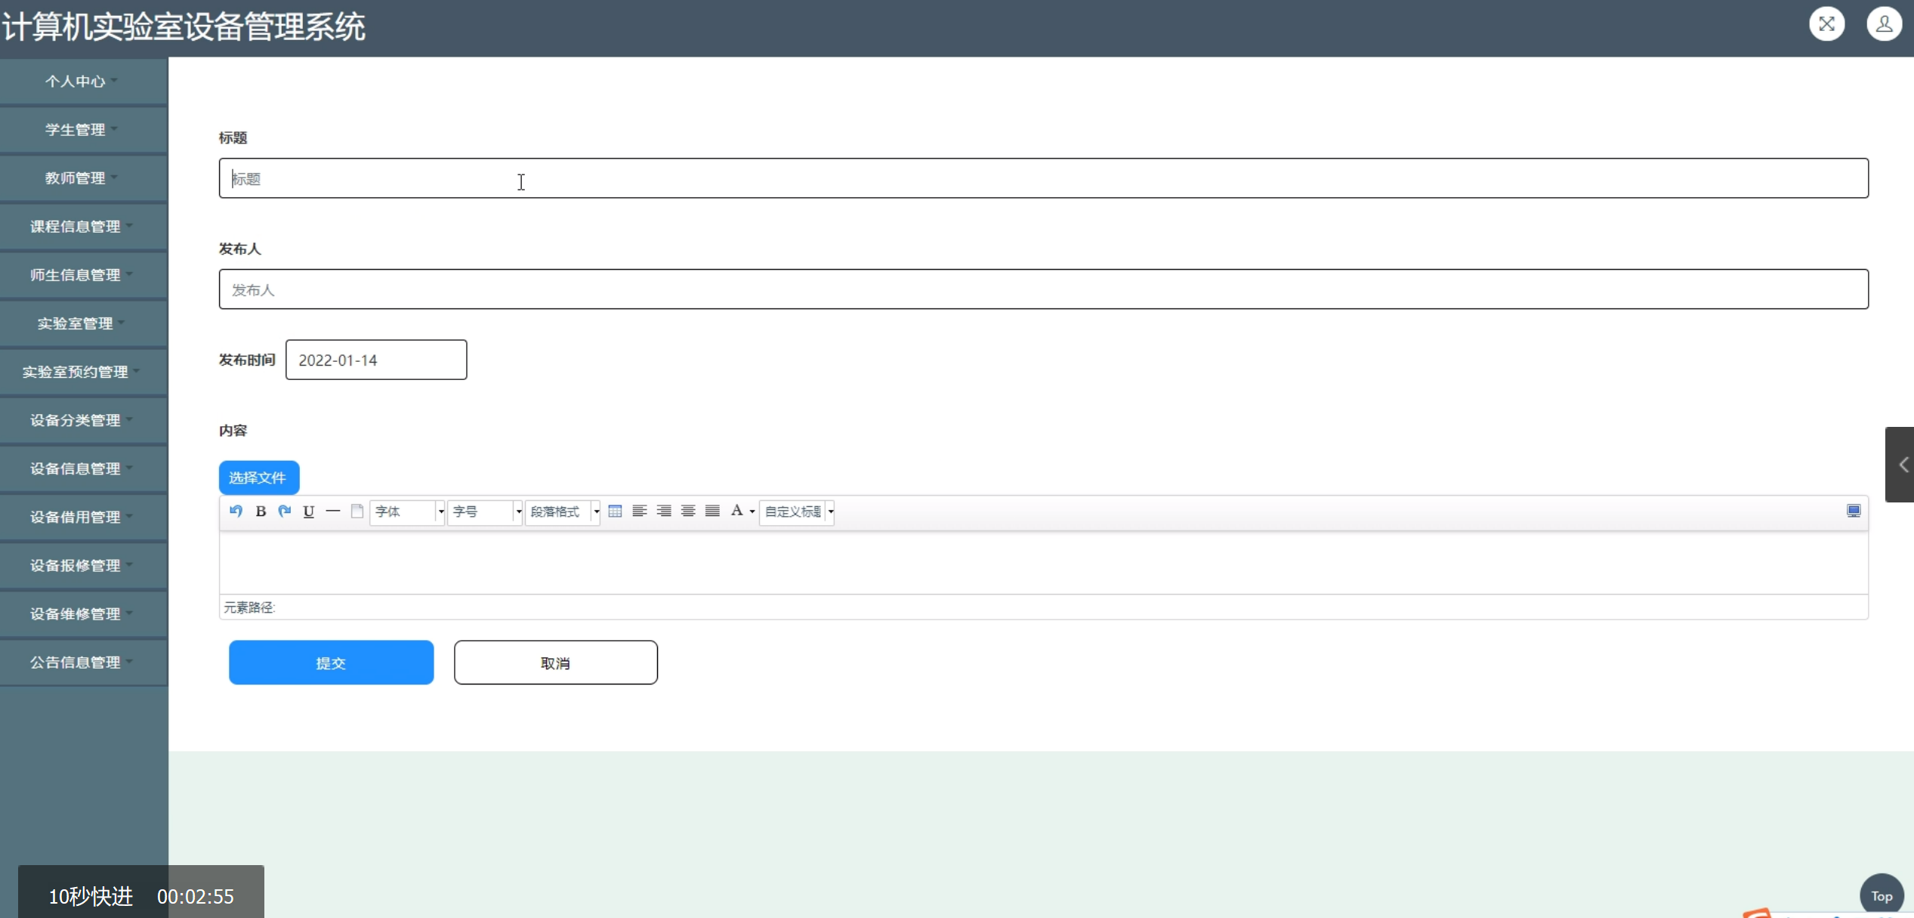
Task: Open the 段落格式 paragraph format dropdown
Action: [563, 512]
